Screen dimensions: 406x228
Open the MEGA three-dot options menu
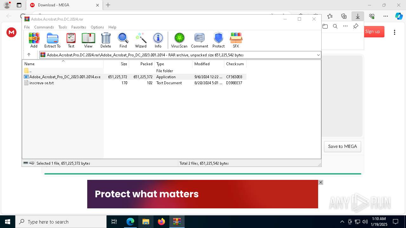click(x=395, y=32)
